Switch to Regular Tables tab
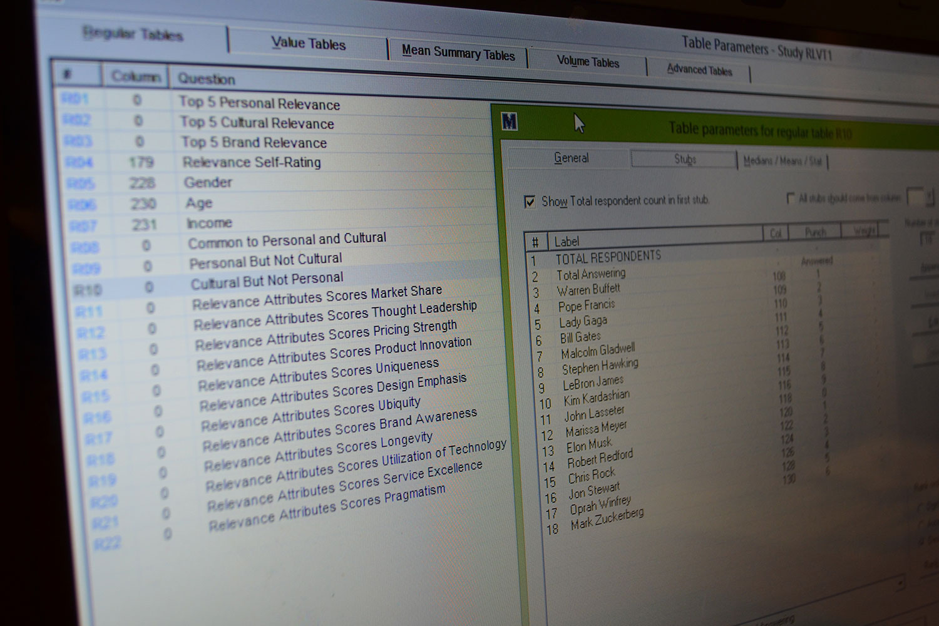 tap(133, 34)
